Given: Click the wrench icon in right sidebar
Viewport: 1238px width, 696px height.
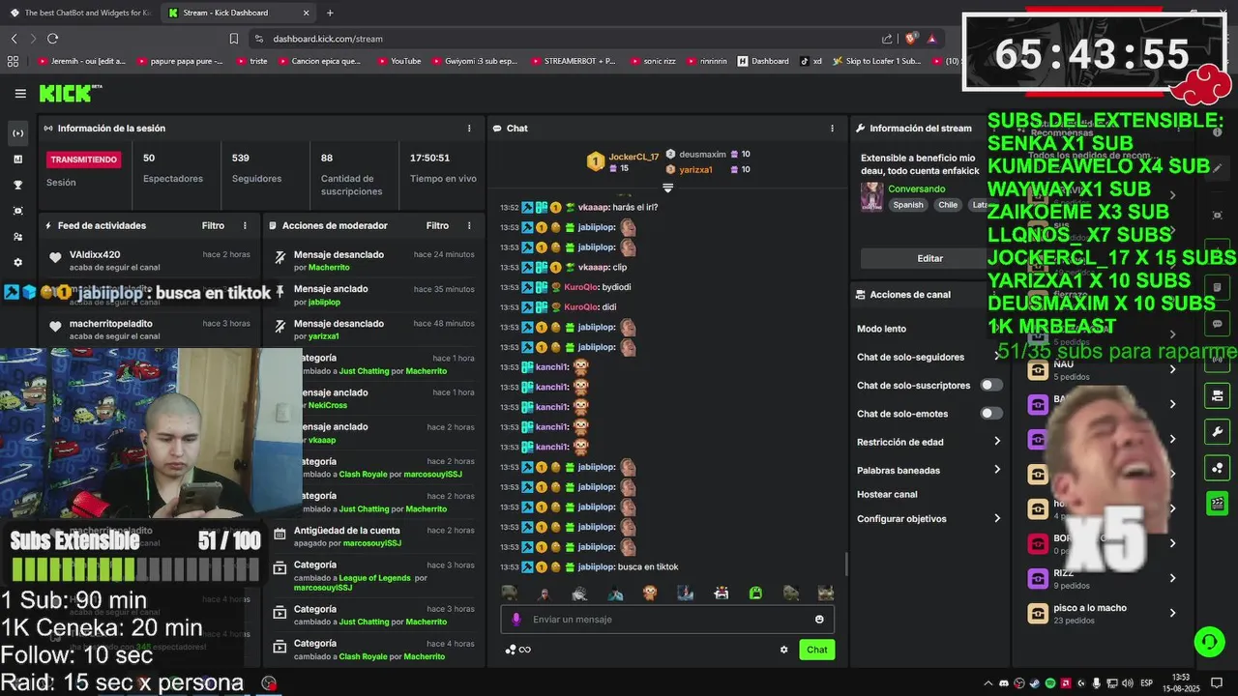Looking at the screenshot, I should [1217, 431].
